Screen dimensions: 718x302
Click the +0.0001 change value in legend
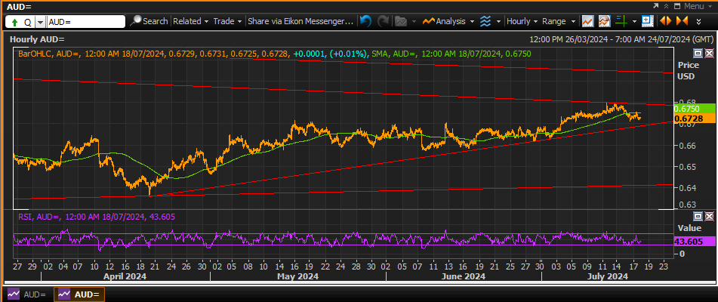click(x=308, y=54)
